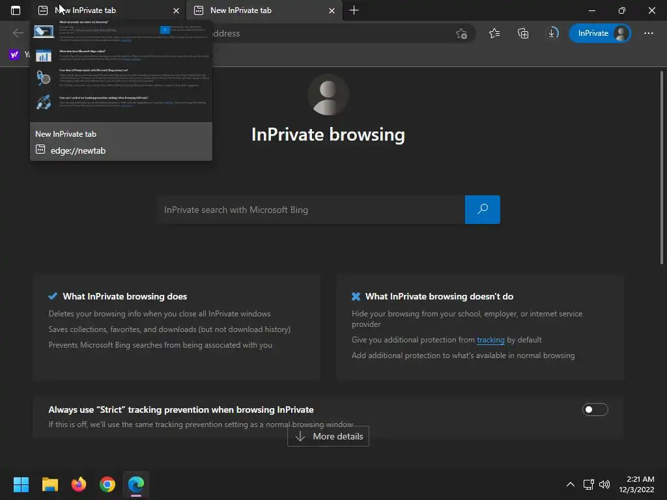Click the More details button

coord(328,436)
